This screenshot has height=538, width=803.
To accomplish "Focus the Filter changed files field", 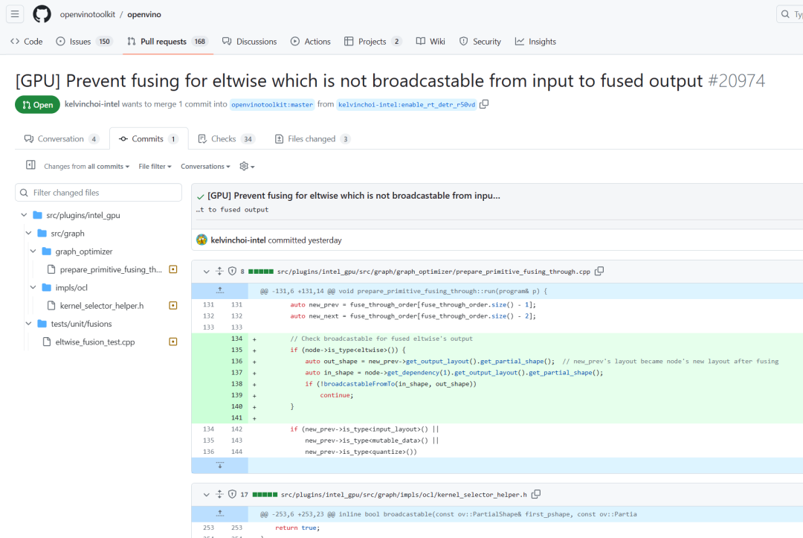I will (x=98, y=193).
